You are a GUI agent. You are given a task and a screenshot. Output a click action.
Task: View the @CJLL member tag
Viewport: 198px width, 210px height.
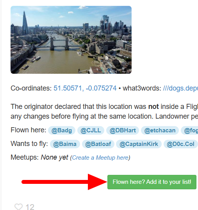click(x=91, y=130)
